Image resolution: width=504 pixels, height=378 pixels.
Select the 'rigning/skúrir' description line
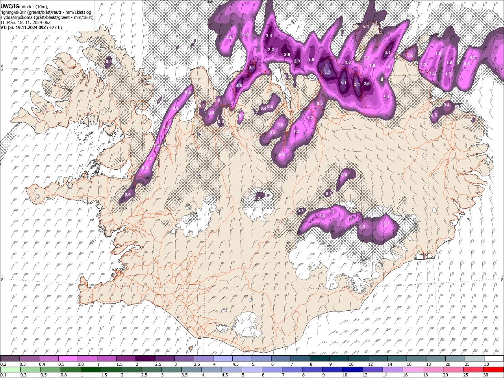[x=46, y=12]
